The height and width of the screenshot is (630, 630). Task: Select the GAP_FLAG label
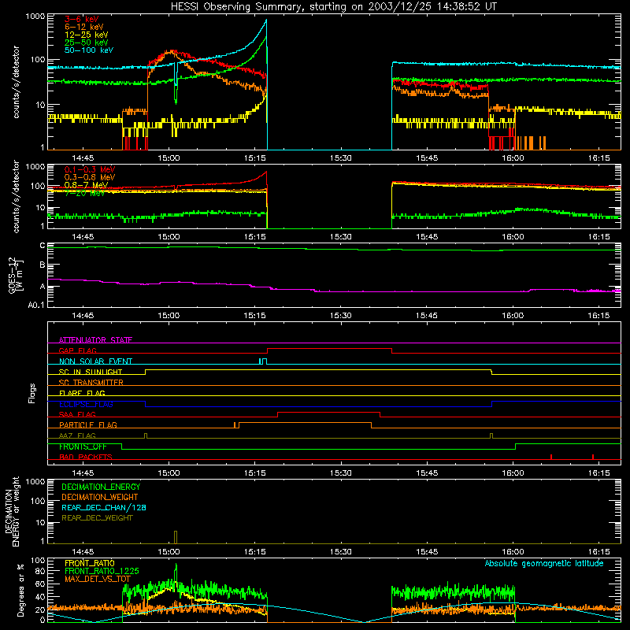(x=77, y=350)
